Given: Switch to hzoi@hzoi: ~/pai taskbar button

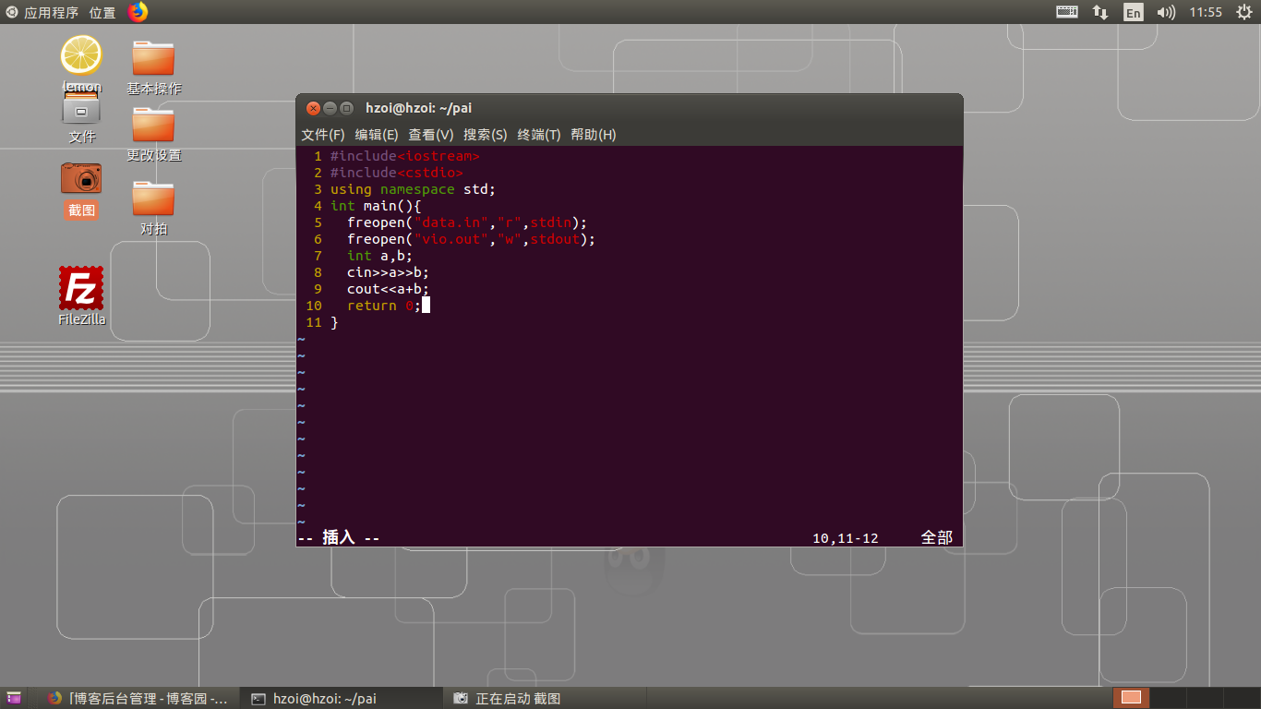Looking at the screenshot, I should click(x=340, y=698).
